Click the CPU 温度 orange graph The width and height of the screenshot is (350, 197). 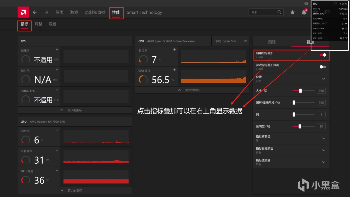(214, 76)
